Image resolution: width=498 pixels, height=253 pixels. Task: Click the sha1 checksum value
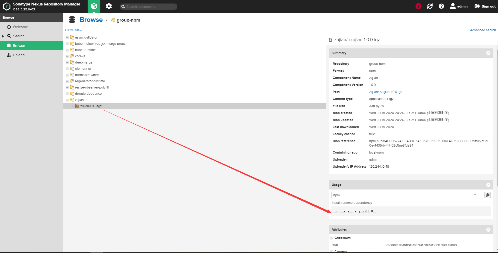coord(422,245)
